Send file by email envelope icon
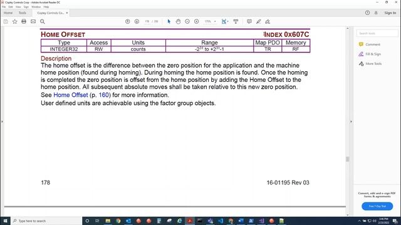The width and height of the screenshot is (401, 225). [x=33, y=22]
